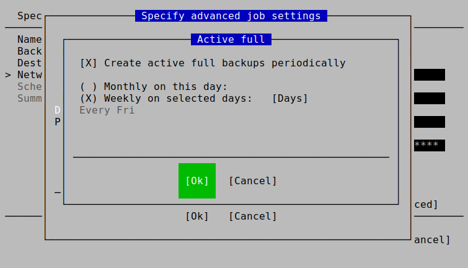The image size is (468, 268).
Task: Confirm with the green highlighted Ok button
Action: [x=197, y=181]
